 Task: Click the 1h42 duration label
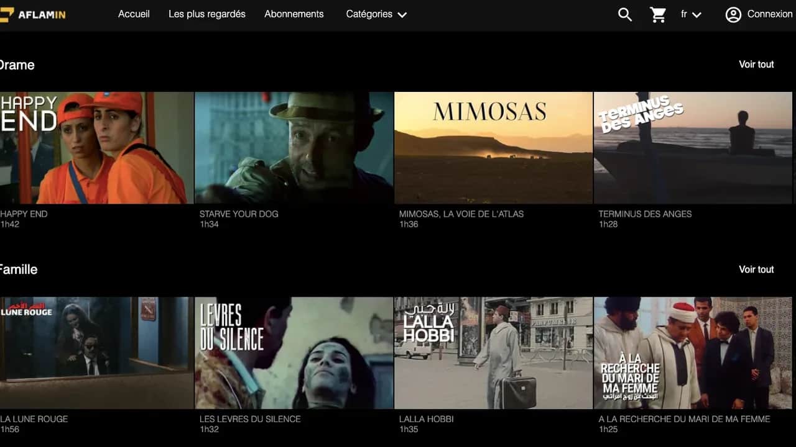coord(9,224)
